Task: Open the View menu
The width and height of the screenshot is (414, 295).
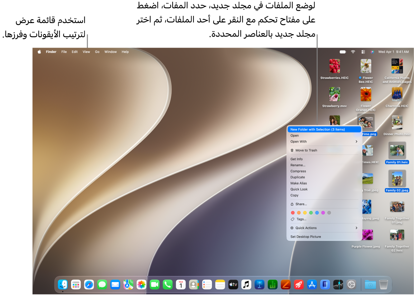Action: (86, 52)
